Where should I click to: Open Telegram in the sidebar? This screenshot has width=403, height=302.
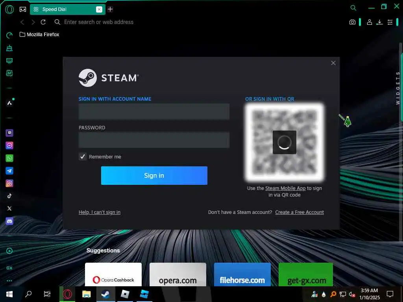(x=9, y=171)
